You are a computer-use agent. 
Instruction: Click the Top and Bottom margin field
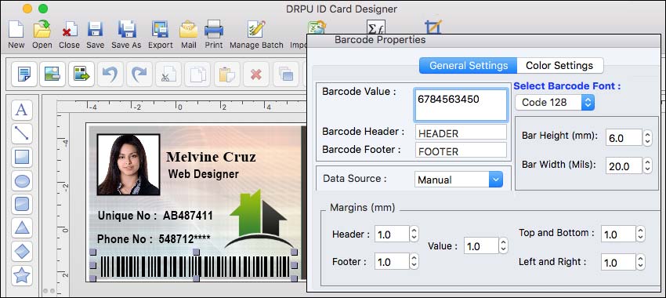(618, 234)
